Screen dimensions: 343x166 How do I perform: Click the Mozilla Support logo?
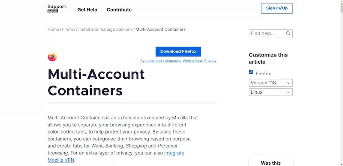pyautogui.click(x=57, y=8)
